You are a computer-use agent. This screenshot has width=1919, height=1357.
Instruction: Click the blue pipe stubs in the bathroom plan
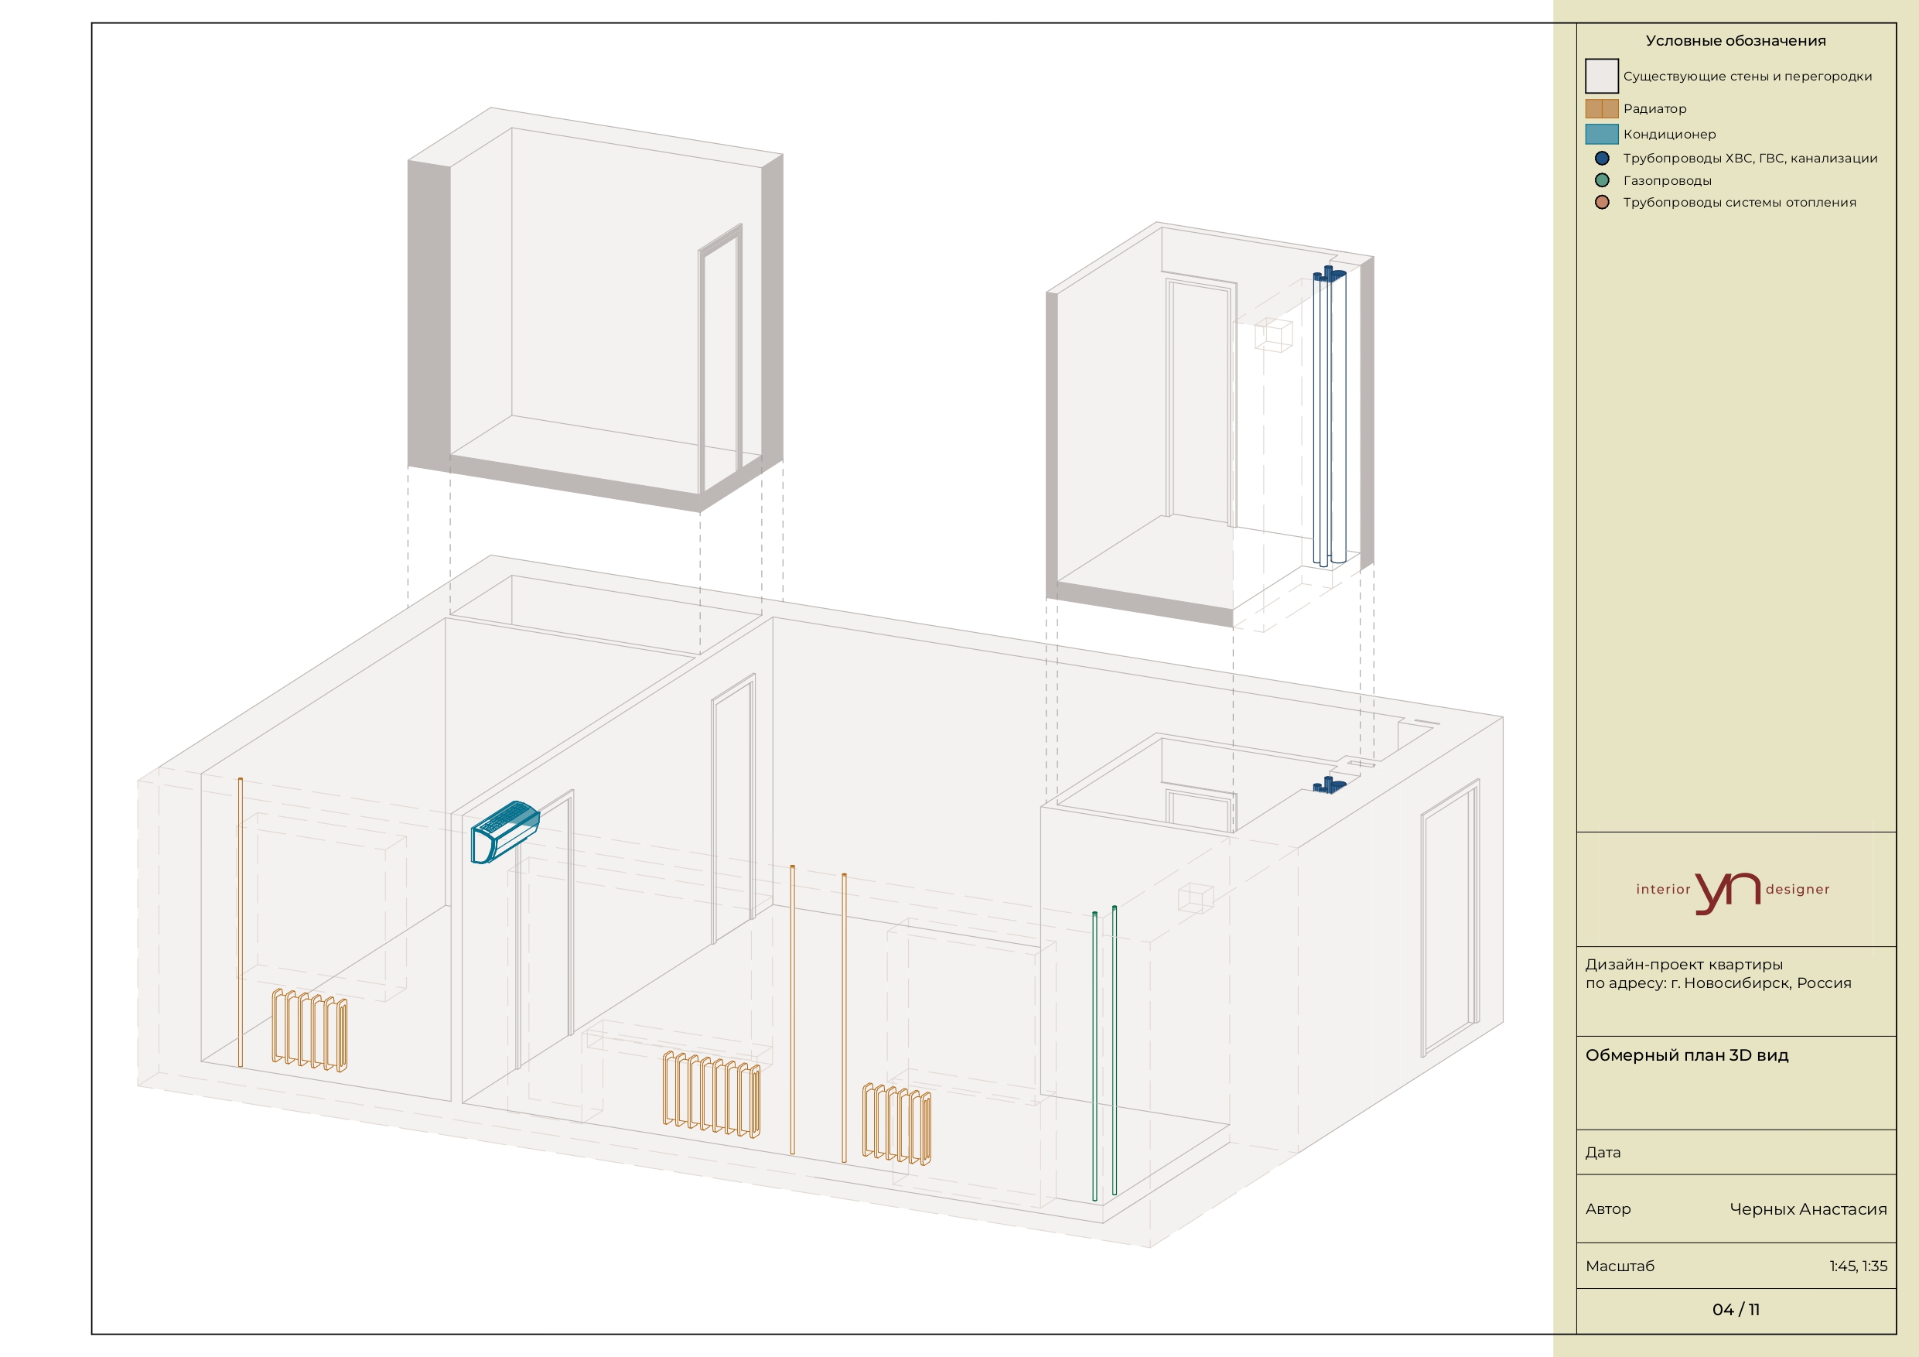pyautogui.click(x=1329, y=784)
